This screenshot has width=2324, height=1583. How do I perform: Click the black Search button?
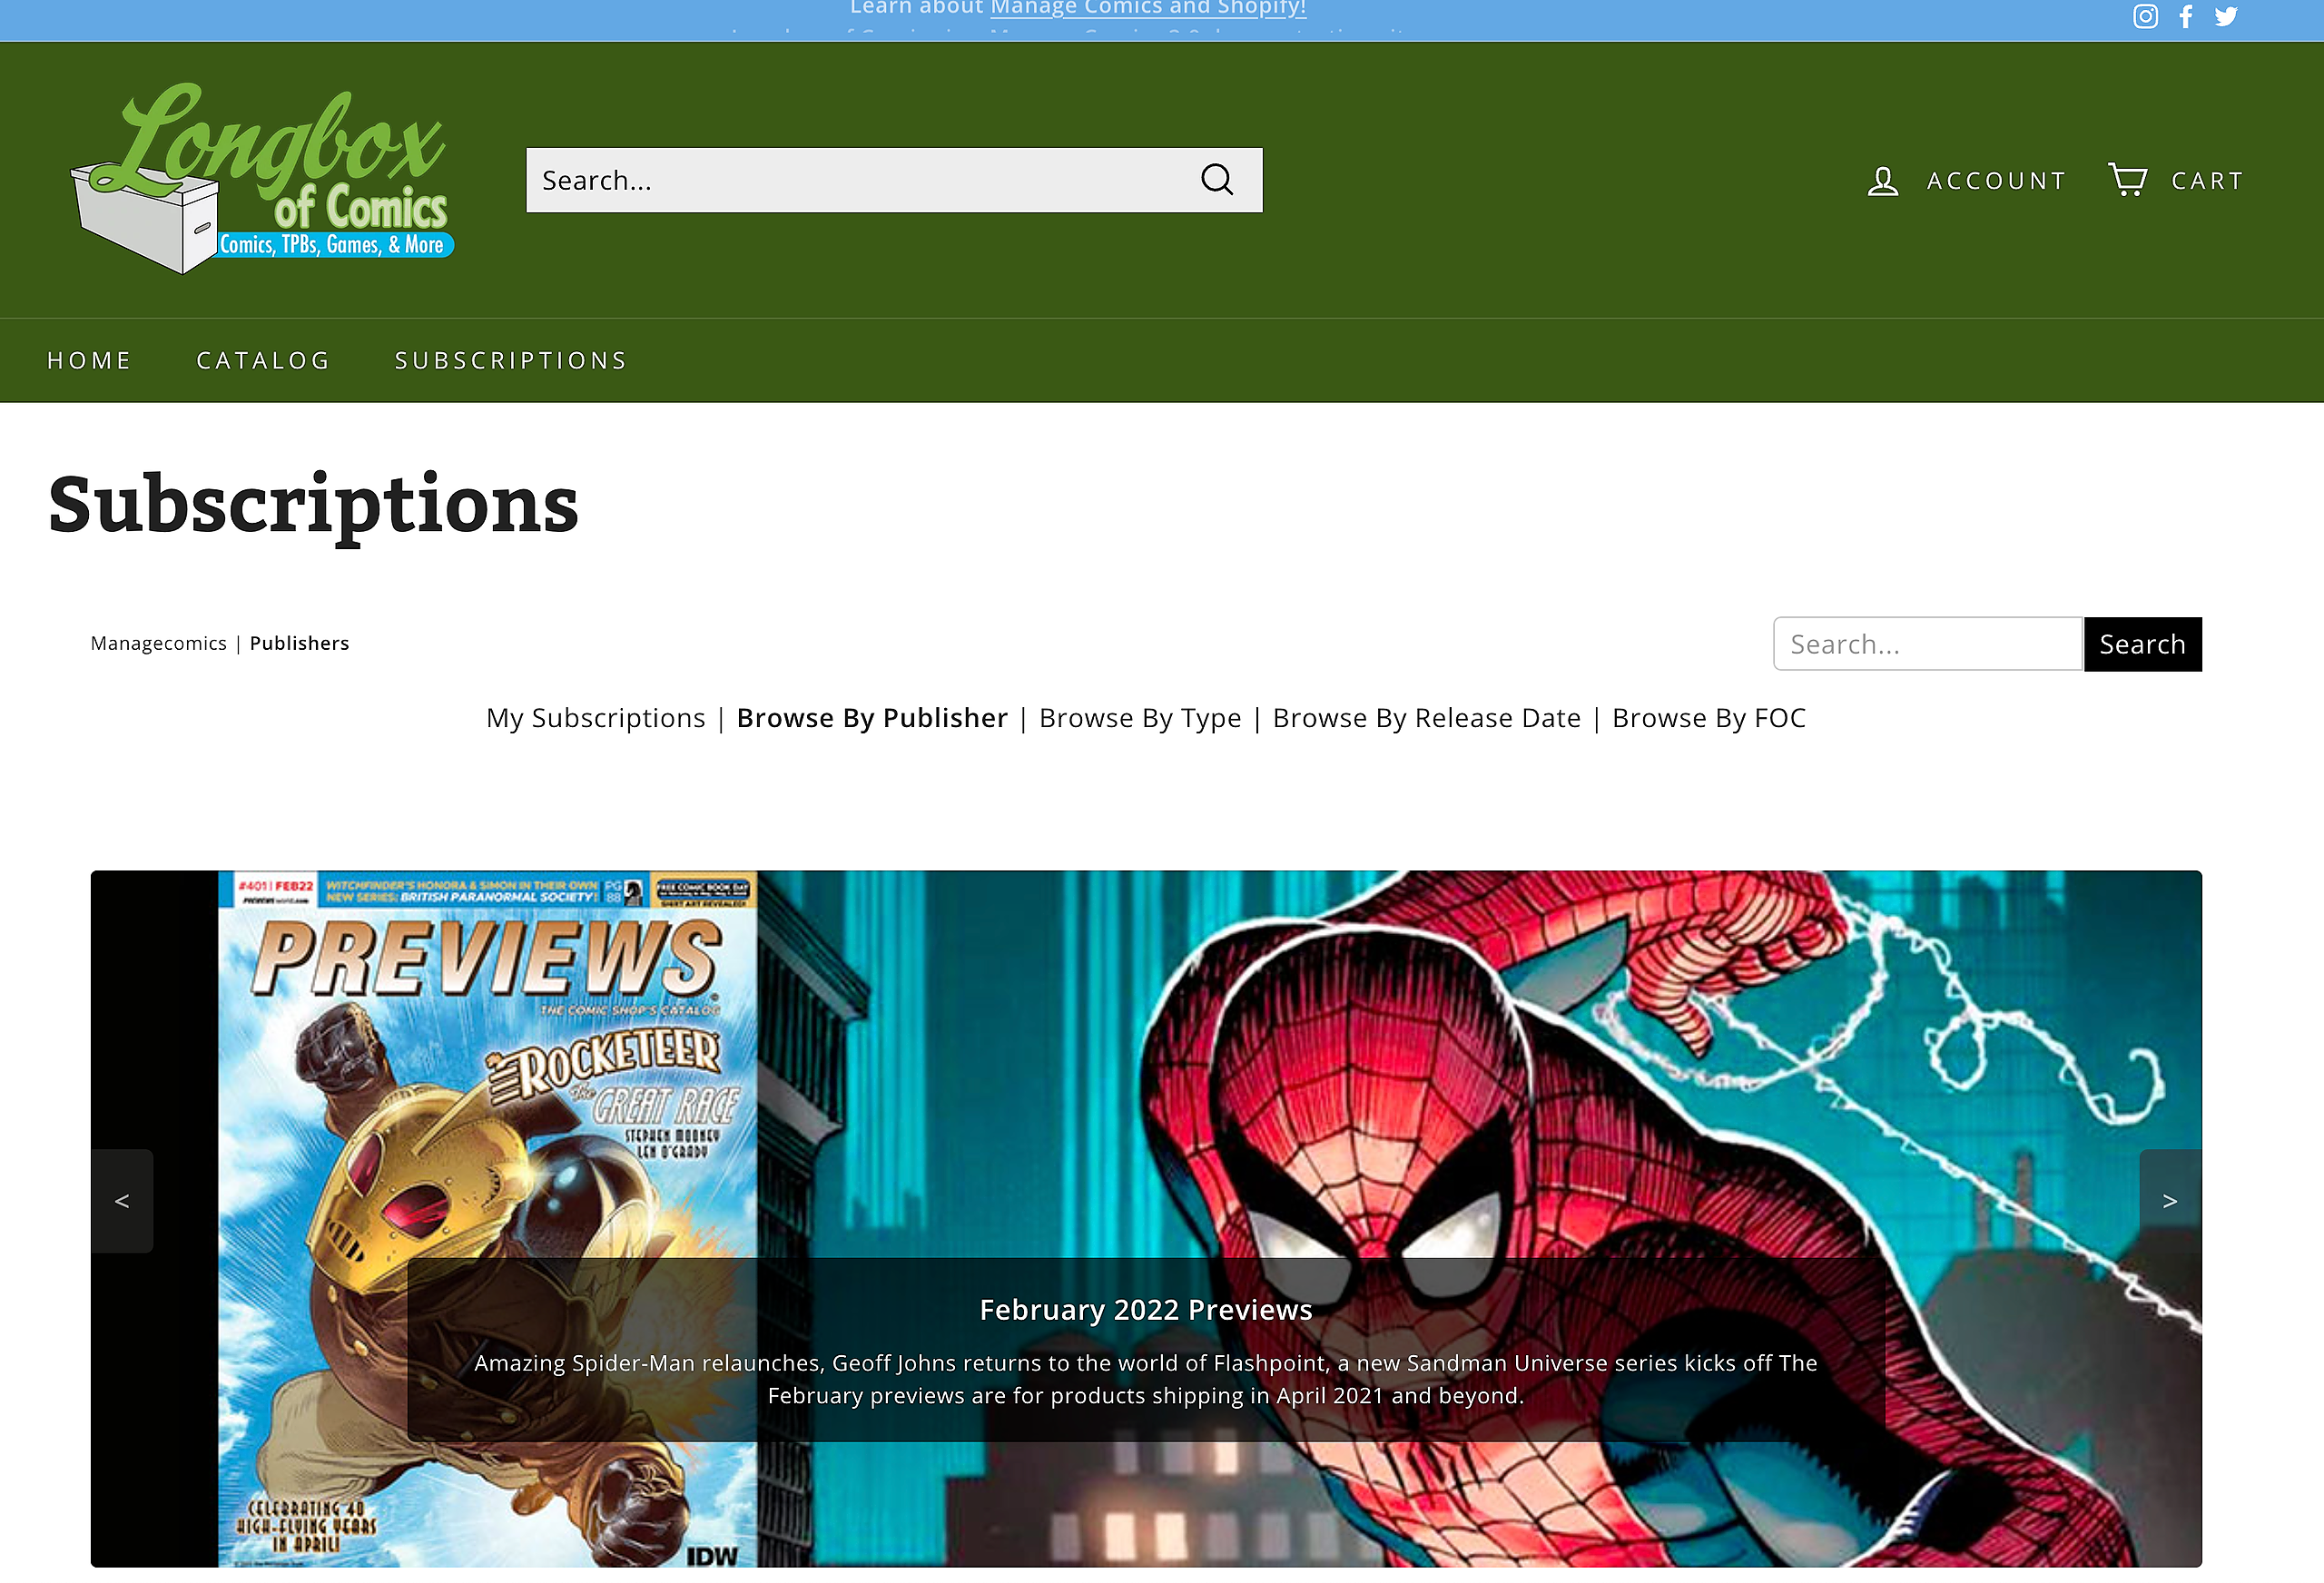2143,644
